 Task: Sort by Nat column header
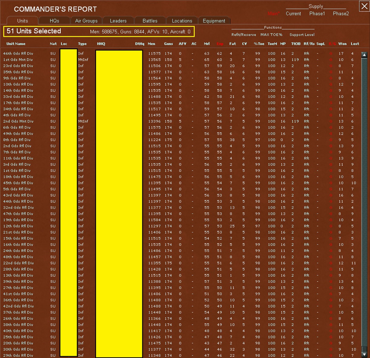tap(53, 44)
